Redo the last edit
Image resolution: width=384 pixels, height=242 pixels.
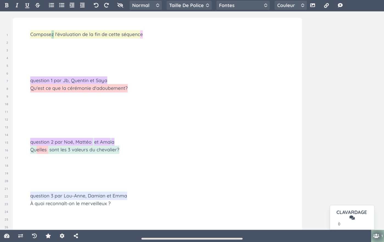[x=106, y=5]
